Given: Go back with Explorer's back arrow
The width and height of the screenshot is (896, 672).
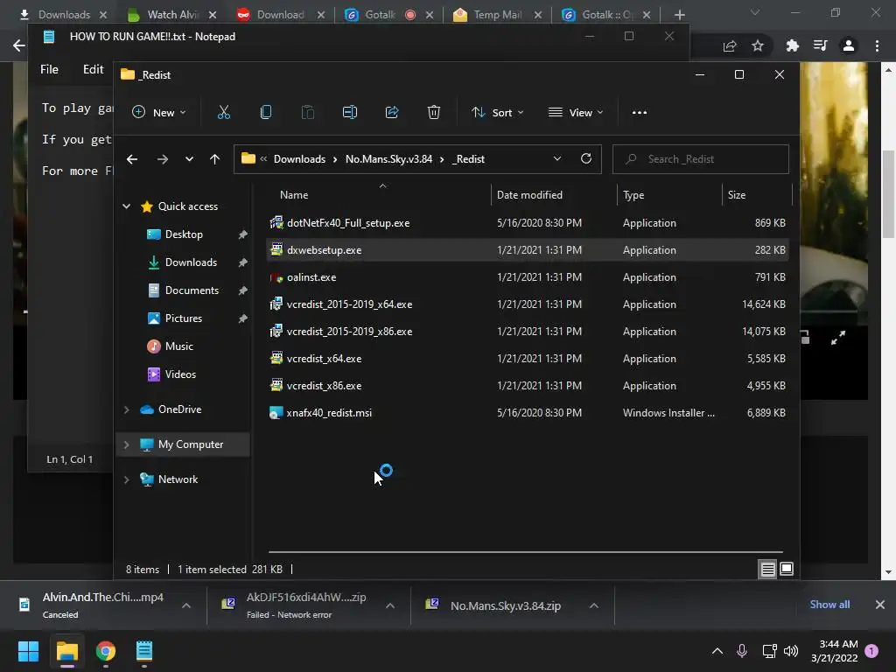Looking at the screenshot, I should click(132, 159).
